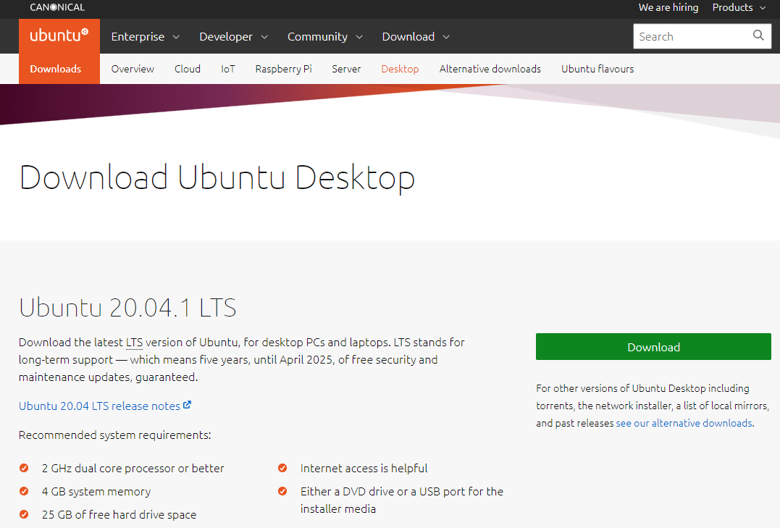The height and width of the screenshot is (528, 780).
Task: Switch to the Cloud tab
Action: (188, 69)
